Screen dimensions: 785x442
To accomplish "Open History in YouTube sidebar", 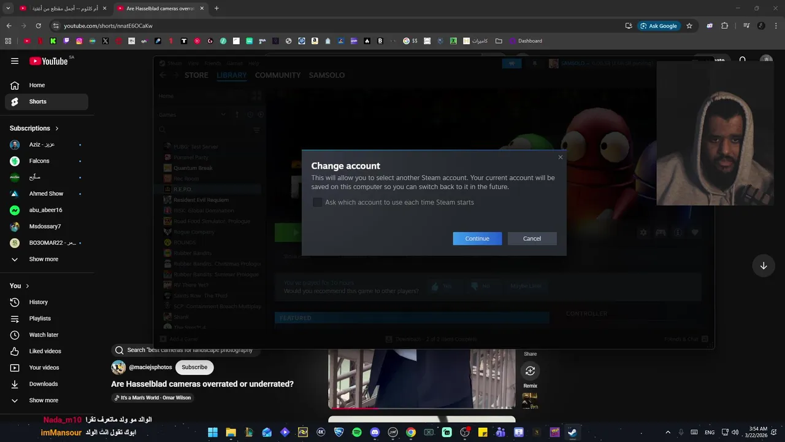I will pos(47,302).
